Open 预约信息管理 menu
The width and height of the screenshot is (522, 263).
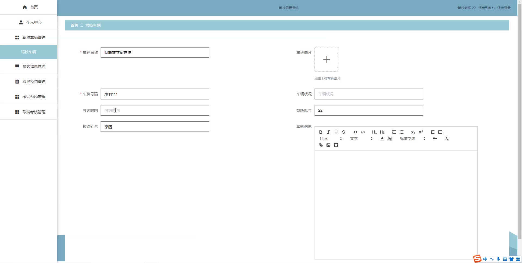29,66
